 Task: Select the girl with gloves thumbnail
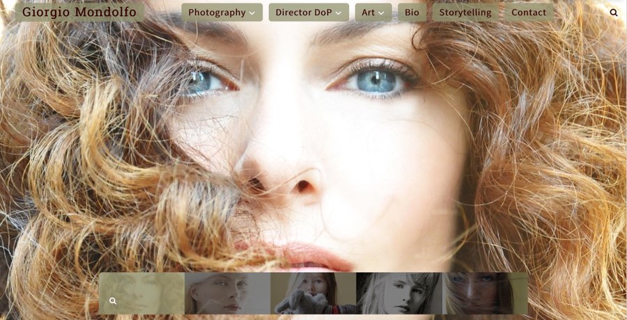pyautogui.click(x=313, y=294)
